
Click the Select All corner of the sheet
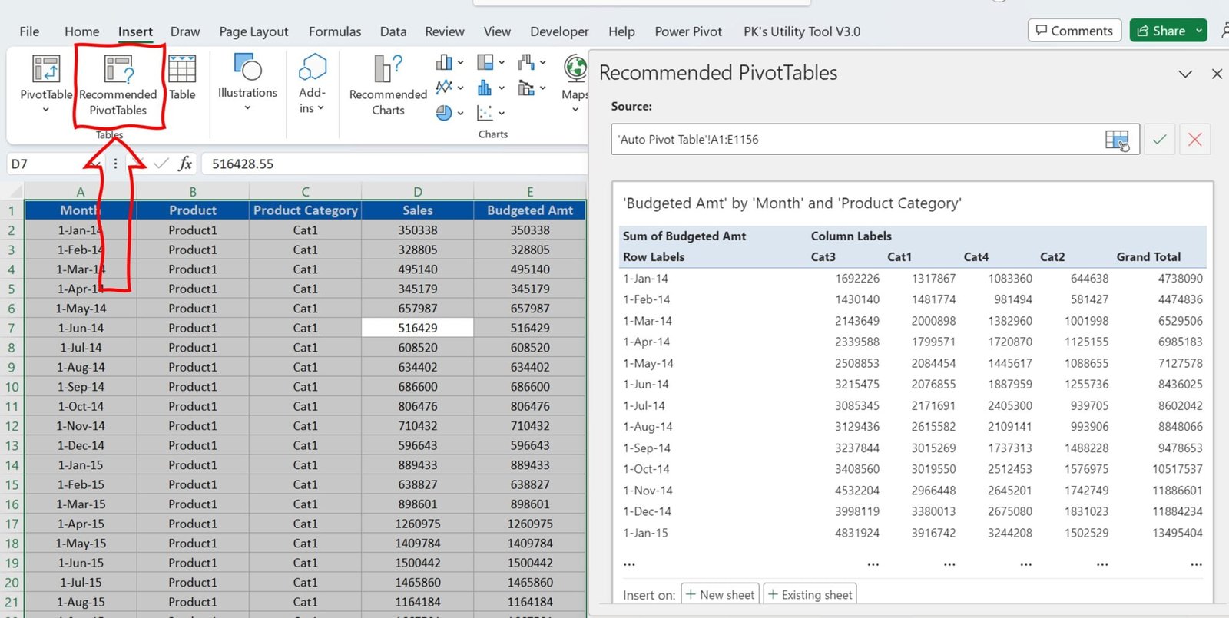point(12,191)
